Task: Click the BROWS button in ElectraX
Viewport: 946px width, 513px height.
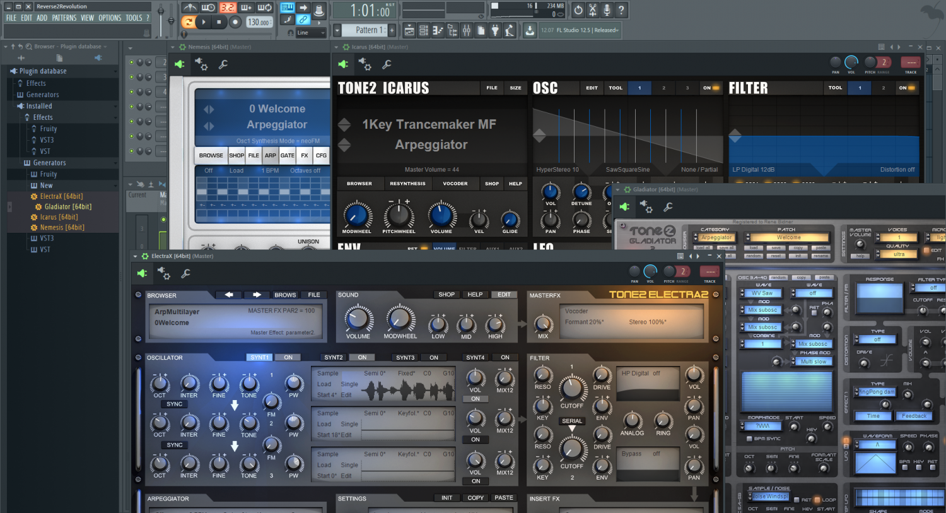Action: coord(285,295)
